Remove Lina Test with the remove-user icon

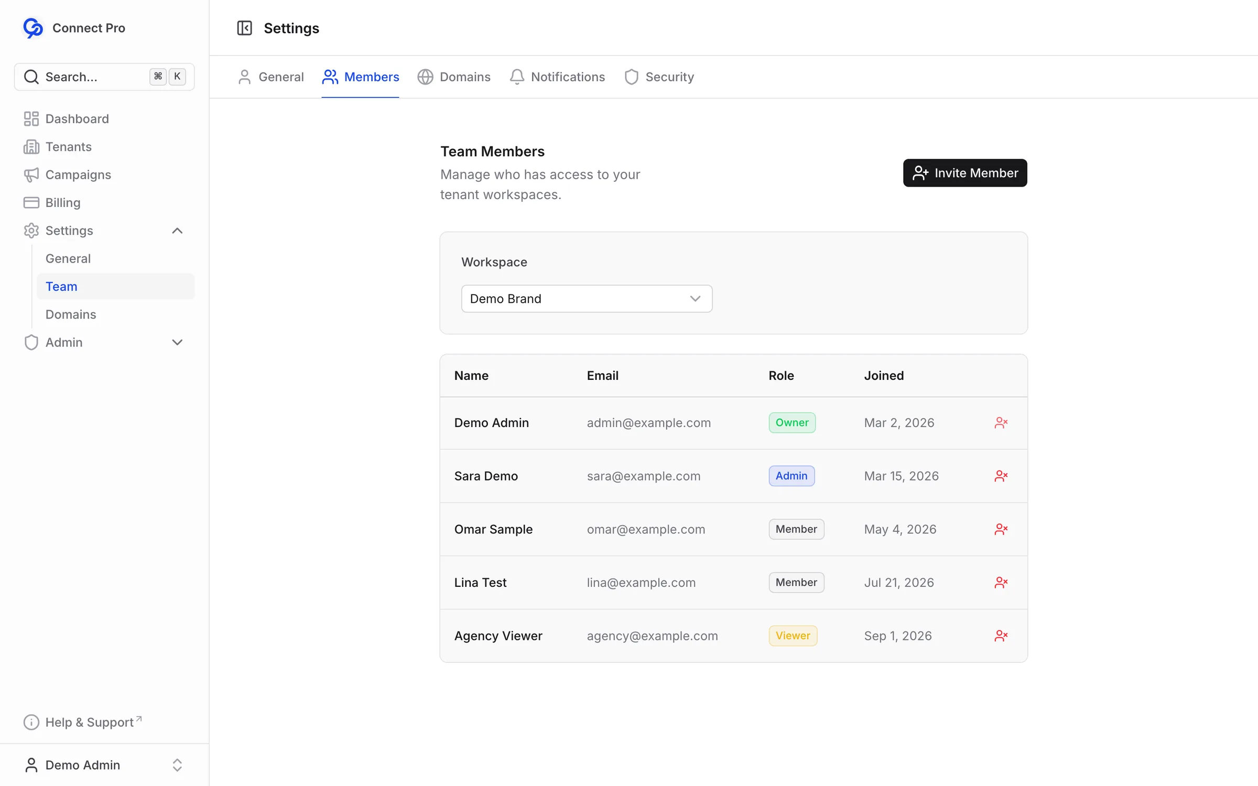(1001, 583)
